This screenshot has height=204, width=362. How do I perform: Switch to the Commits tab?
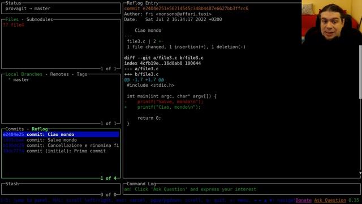click(x=15, y=129)
